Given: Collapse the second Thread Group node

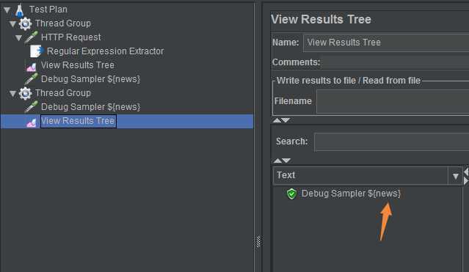Looking at the screenshot, I should 13,94.
